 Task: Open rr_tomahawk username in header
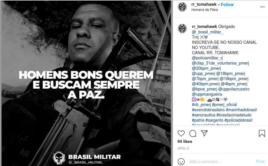click(204, 4)
